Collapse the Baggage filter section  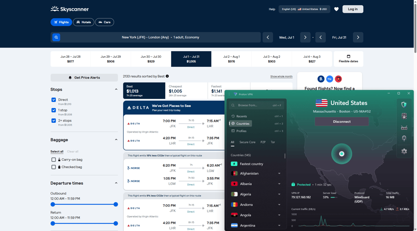[116, 139]
